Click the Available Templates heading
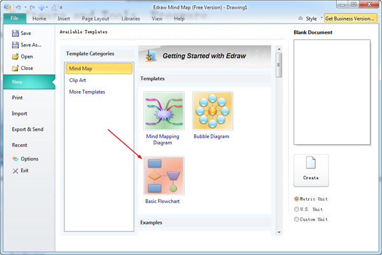 83,32
